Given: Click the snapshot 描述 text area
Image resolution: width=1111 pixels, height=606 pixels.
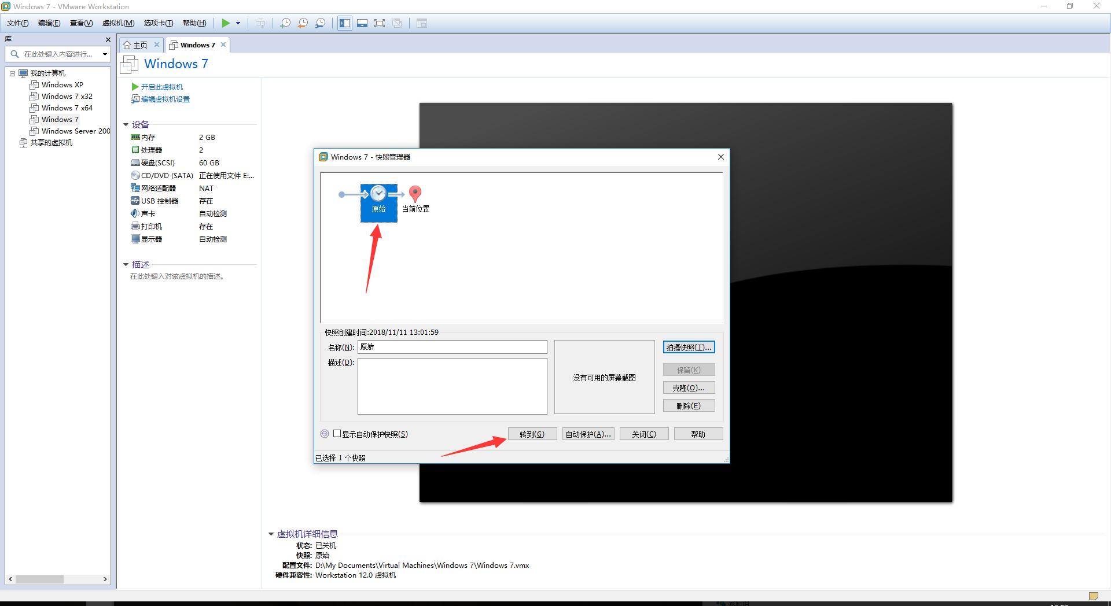Looking at the screenshot, I should coord(453,386).
